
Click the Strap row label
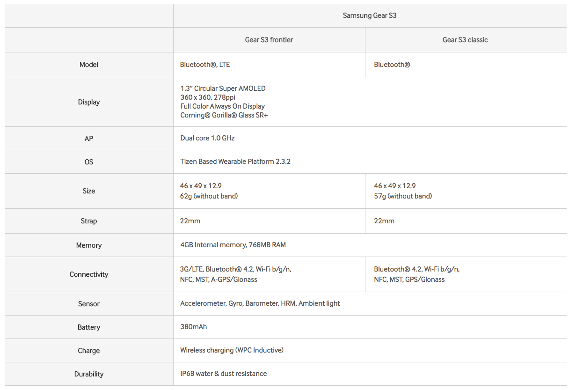pos(89,221)
